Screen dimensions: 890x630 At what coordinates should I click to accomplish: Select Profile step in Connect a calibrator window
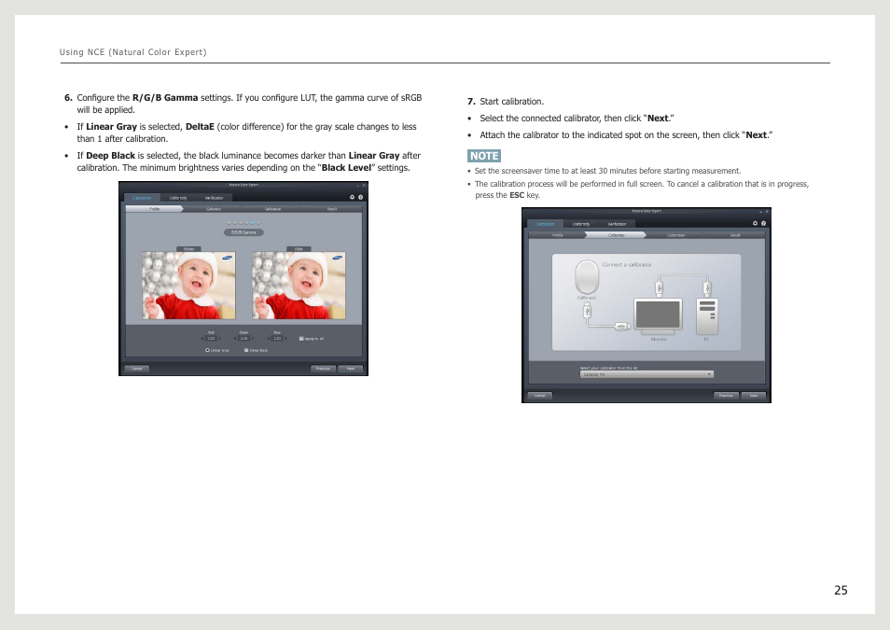tap(557, 235)
